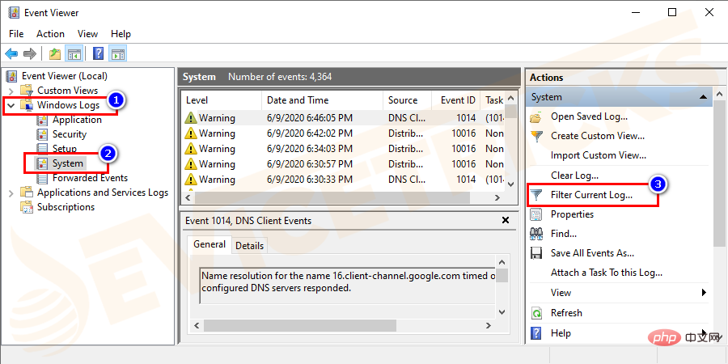
Task: Click the Filter Current Log funnel icon
Action: 536,195
